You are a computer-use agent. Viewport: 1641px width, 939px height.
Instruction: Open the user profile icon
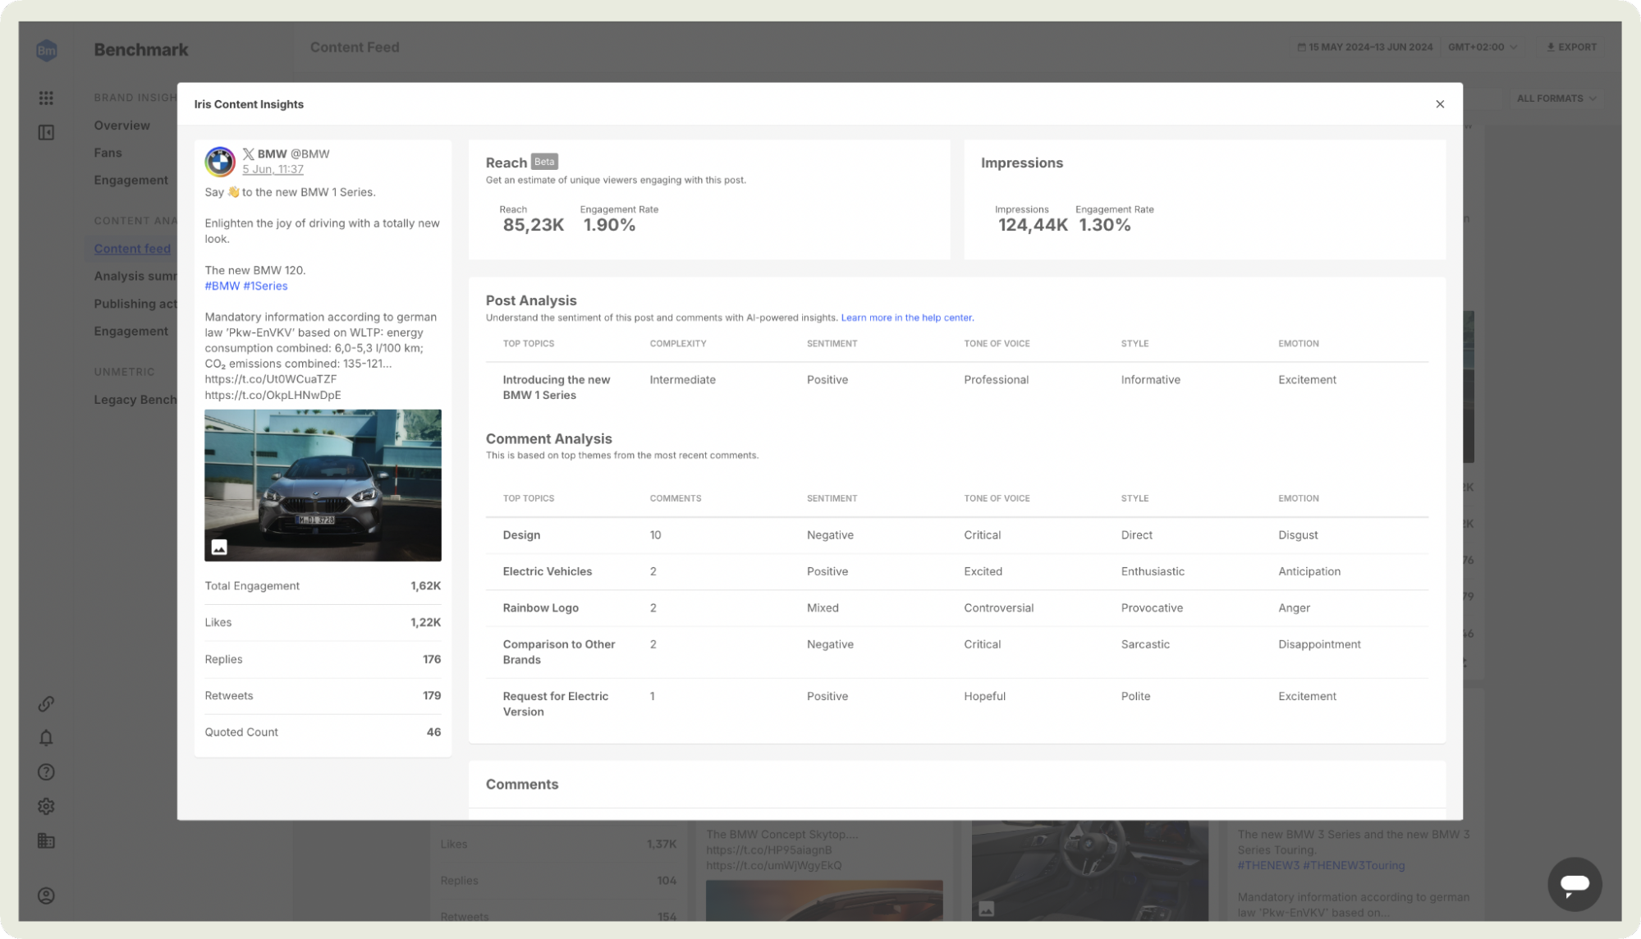(46, 895)
